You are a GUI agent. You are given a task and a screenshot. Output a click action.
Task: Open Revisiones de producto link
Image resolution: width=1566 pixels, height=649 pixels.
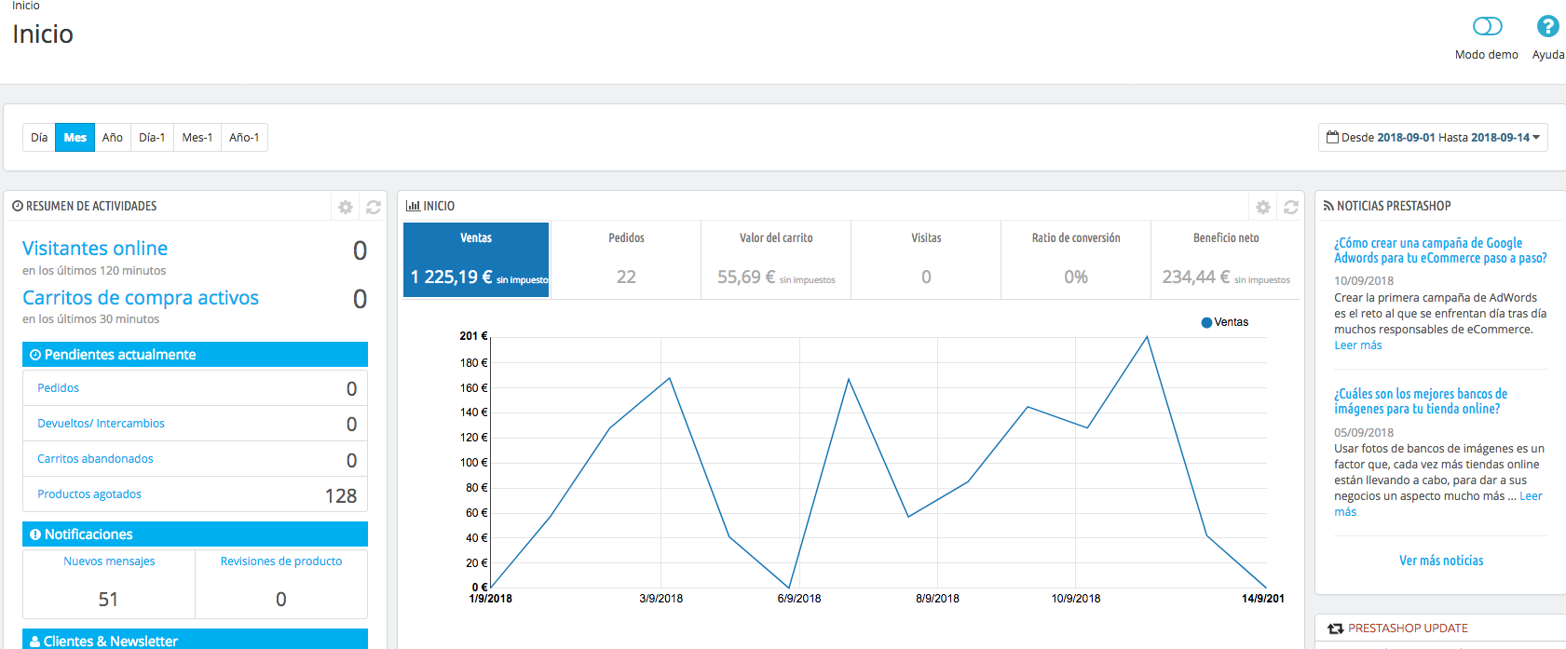[x=281, y=561]
